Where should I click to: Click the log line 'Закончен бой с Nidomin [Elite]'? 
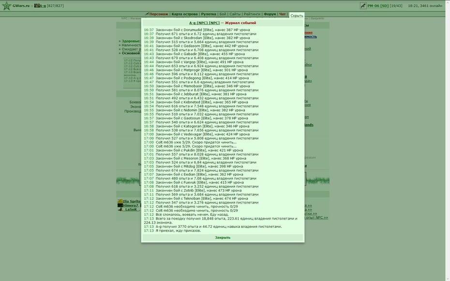[195, 110]
